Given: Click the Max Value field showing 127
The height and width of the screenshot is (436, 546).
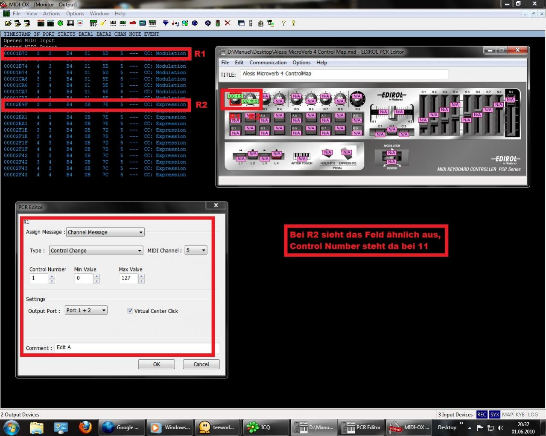Looking at the screenshot, I should click(128, 279).
